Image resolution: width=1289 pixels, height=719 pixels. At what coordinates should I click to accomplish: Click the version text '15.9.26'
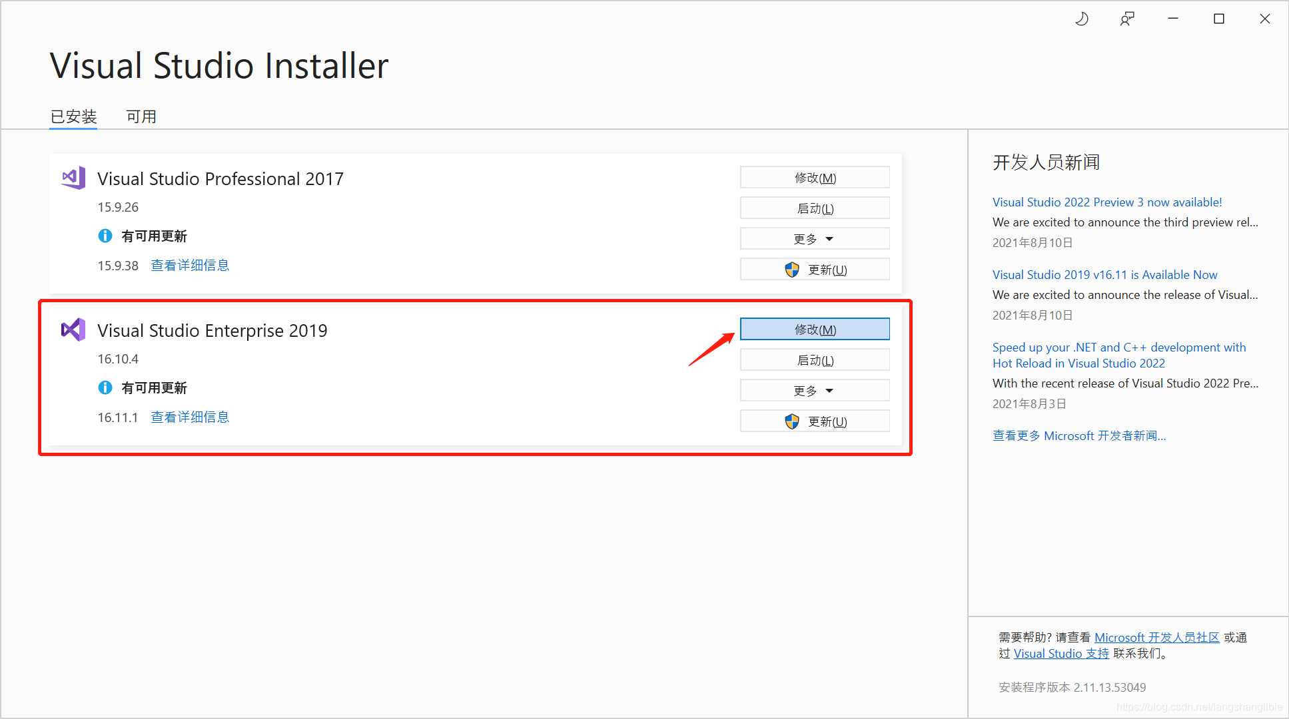coord(118,207)
